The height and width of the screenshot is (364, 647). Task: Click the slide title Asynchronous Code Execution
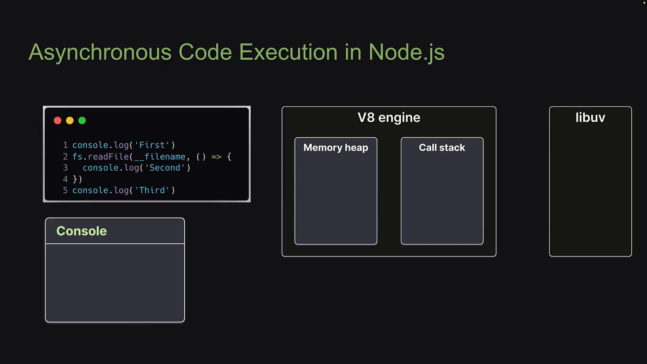(x=236, y=52)
